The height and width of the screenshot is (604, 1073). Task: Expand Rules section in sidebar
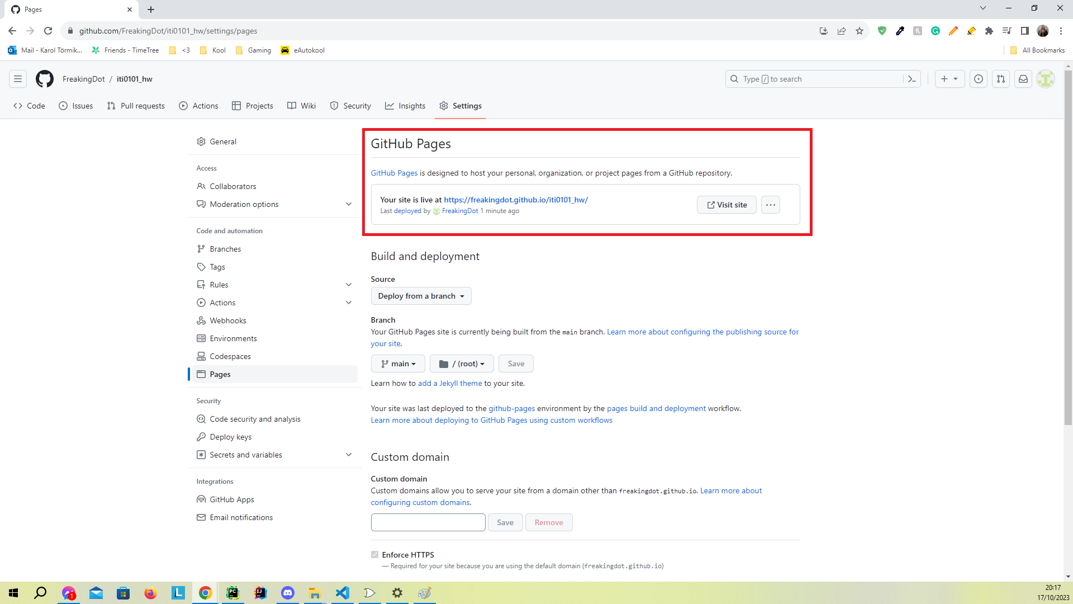click(349, 285)
